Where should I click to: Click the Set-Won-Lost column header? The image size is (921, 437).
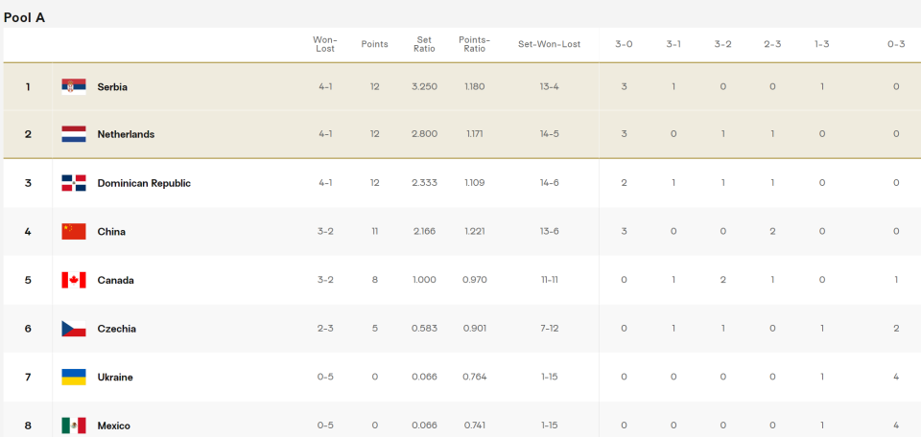(x=549, y=44)
